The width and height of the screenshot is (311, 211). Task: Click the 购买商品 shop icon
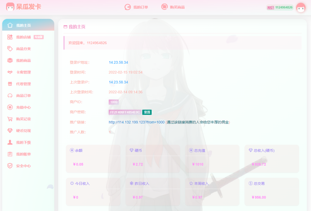click(164, 7)
